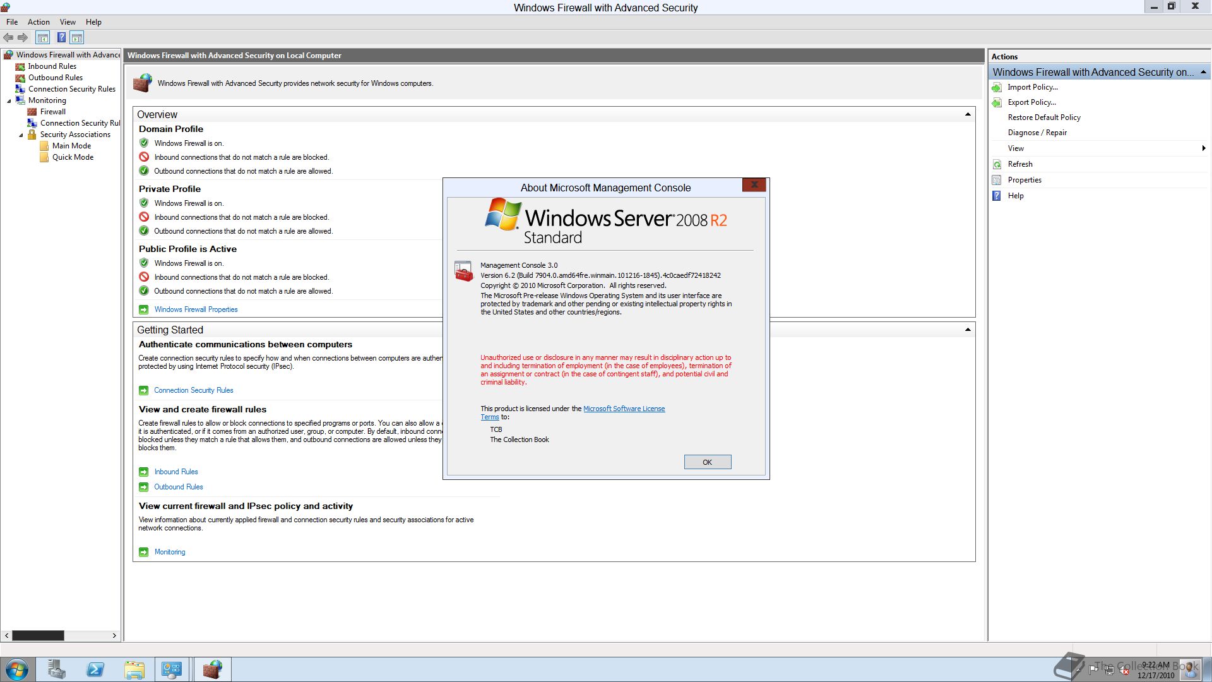Click Help in the Actions pane
This screenshot has width=1212, height=682.
(x=1016, y=196)
